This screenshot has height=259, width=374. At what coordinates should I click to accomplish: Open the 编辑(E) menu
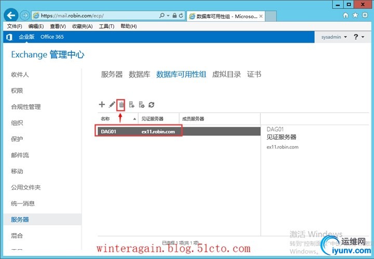click(36, 26)
